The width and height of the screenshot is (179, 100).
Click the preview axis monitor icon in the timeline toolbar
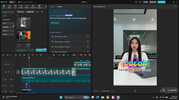tap(81, 55)
